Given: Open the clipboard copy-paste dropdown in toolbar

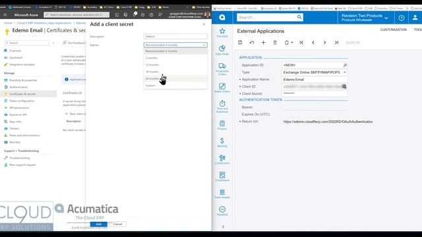Looking at the screenshot, I should (x=289, y=42).
